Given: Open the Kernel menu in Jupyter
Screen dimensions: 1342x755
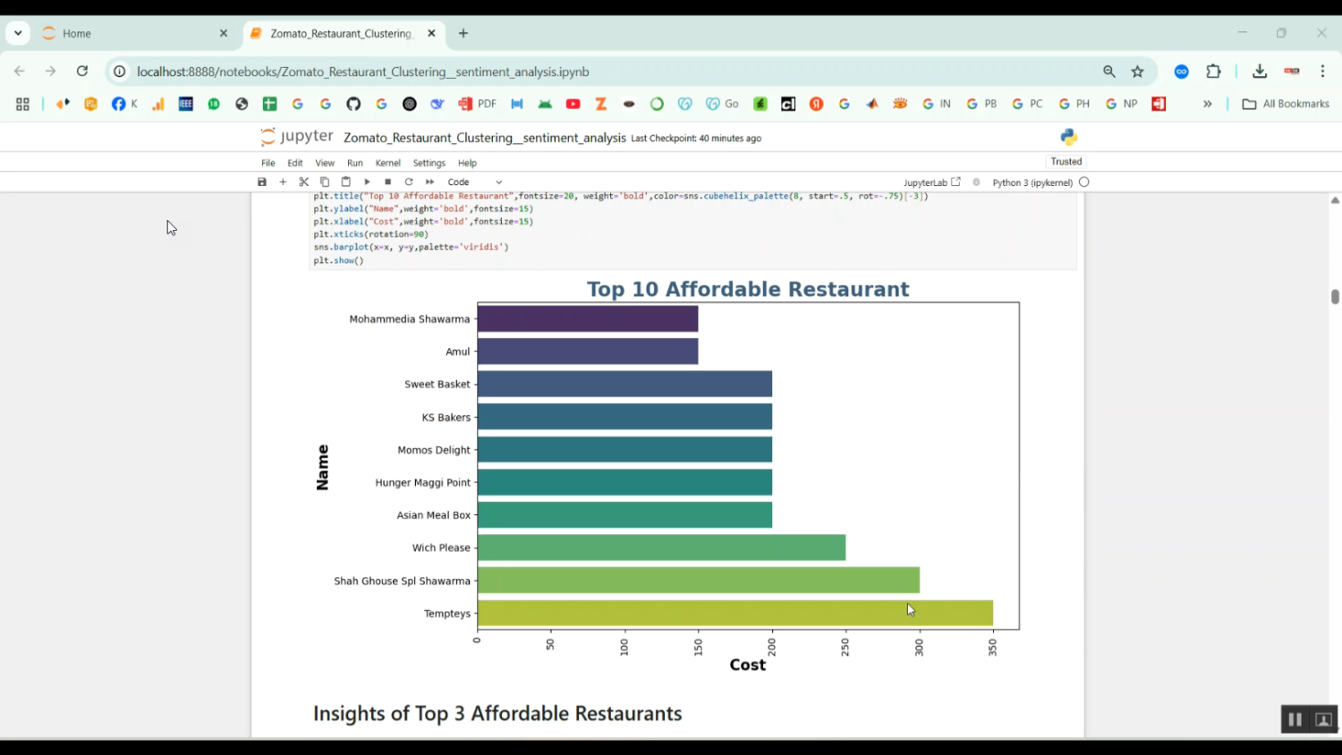Looking at the screenshot, I should (388, 163).
